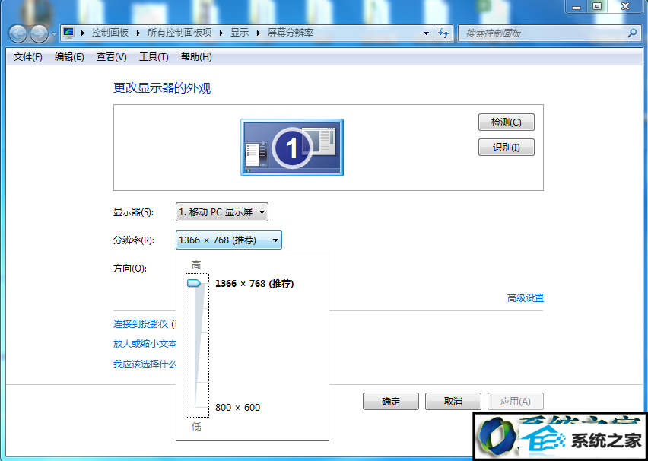Open the 文件(F) menu
Image resolution: width=648 pixels, height=461 pixels.
click(28, 57)
